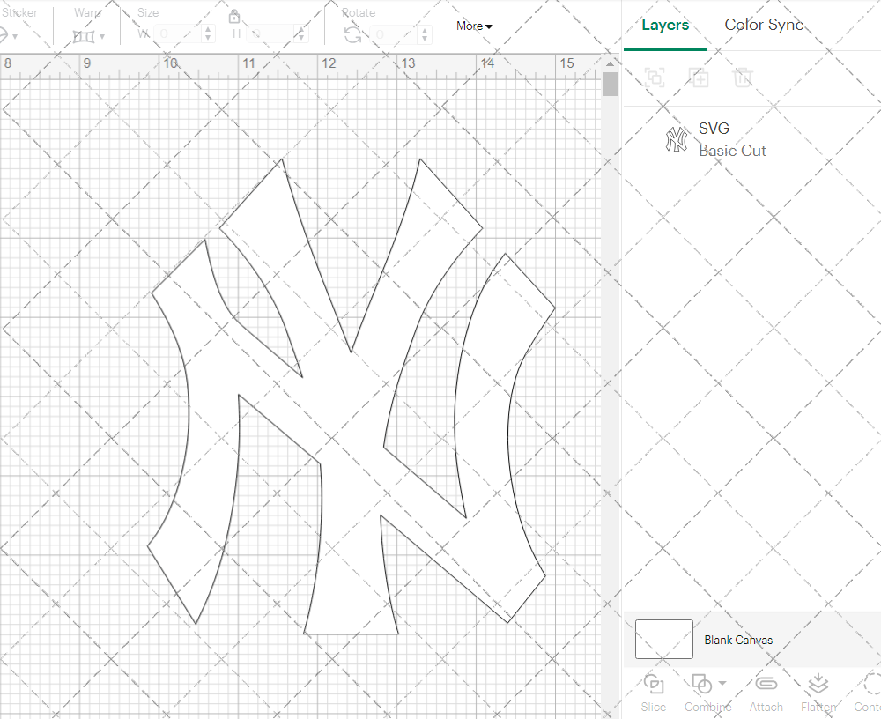Viewport: 881px width, 719px height.
Task: Click the Duplicate layer icon
Action: coord(699,77)
